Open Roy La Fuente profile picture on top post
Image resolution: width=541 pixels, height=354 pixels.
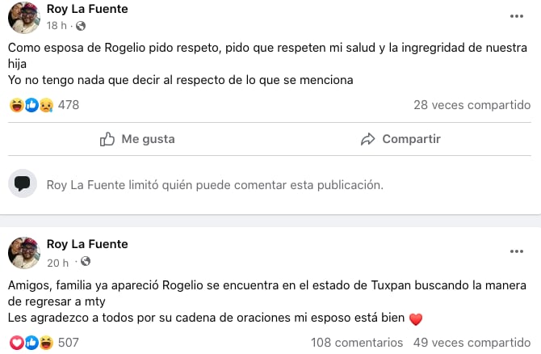tap(24, 16)
